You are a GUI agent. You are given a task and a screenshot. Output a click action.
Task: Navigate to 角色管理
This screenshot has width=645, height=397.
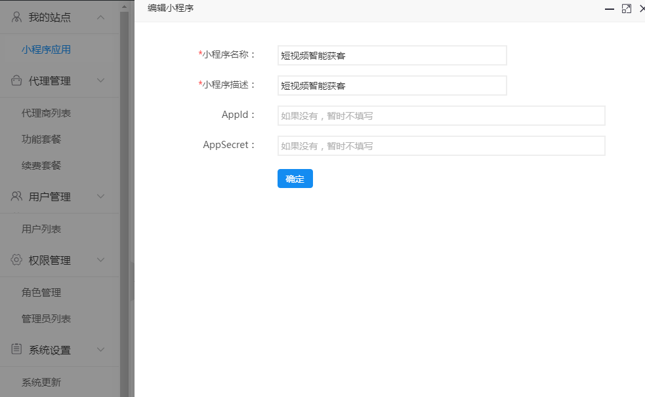pos(41,292)
